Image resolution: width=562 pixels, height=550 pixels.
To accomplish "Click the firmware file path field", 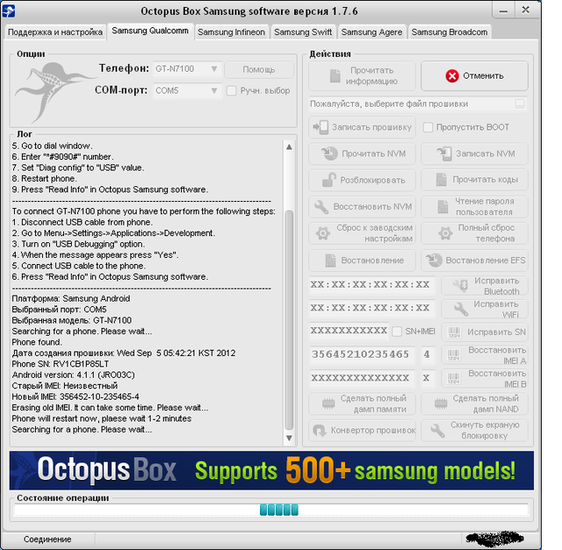I will [418, 104].
